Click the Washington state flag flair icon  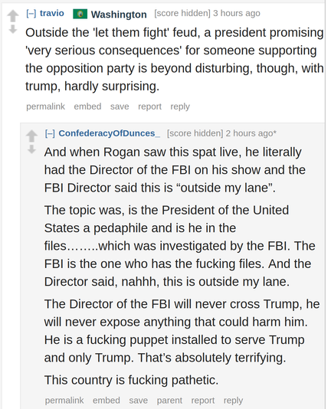[80, 14]
